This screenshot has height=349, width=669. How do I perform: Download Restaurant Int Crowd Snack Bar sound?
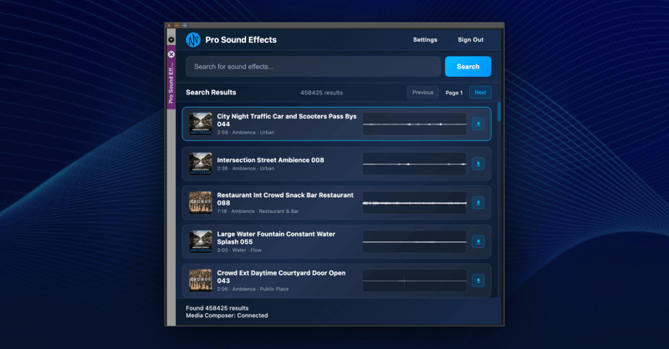click(x=478, y=203)
